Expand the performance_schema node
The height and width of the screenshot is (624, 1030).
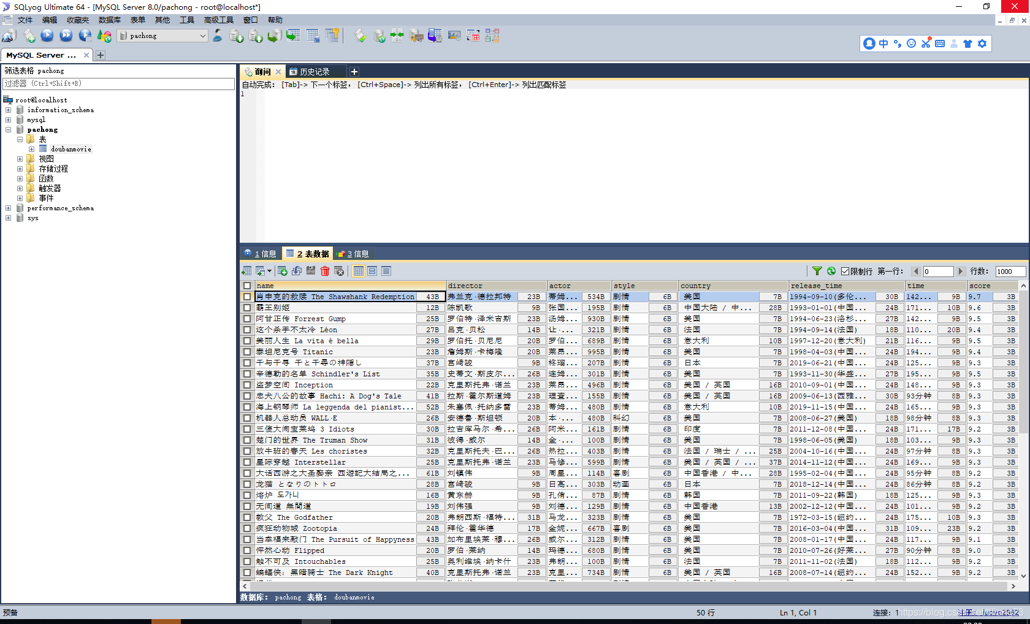tap(9, 208)
